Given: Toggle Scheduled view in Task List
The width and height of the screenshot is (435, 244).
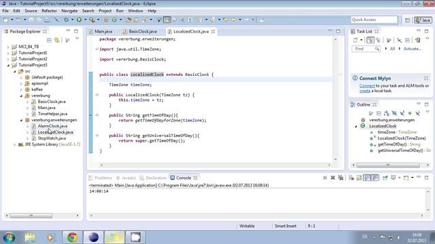Looking at the screenshot, I should (378, 40).
